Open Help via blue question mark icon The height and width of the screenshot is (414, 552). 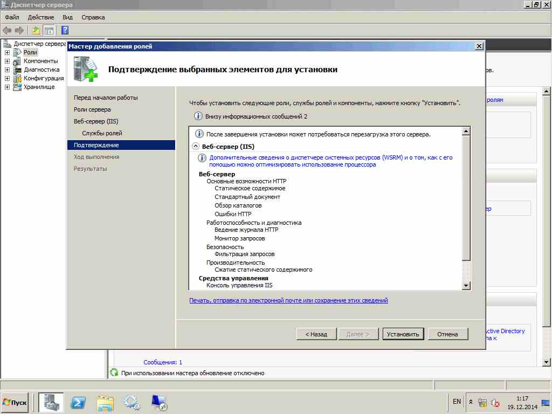(65, 30)
